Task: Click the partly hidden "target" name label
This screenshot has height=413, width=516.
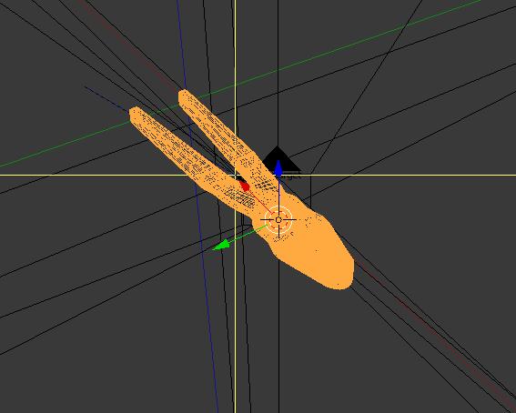Action: tap(289, 176)
